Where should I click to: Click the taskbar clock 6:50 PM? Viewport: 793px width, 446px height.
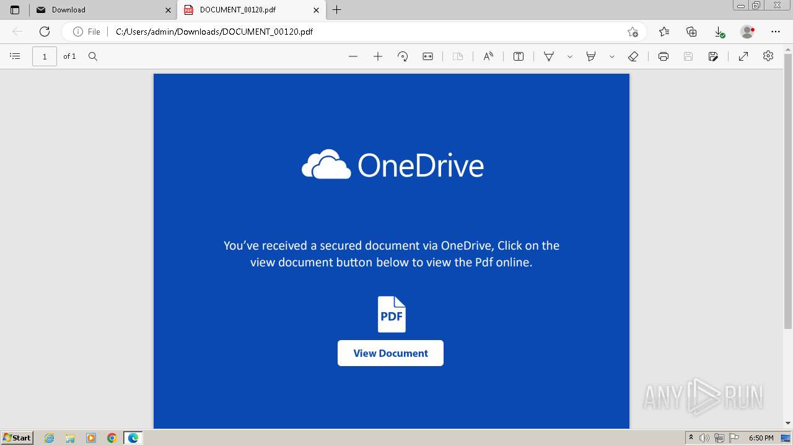click(x=761, y=438)
